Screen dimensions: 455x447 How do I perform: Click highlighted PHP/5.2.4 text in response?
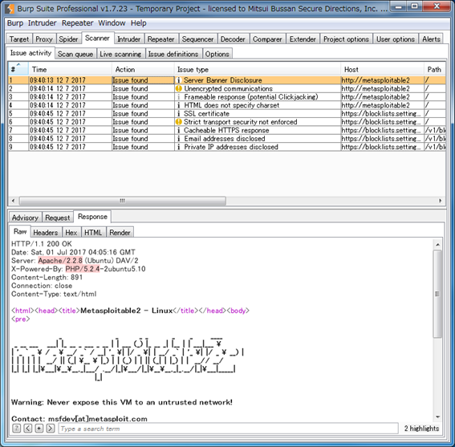(x=83, y=269)
